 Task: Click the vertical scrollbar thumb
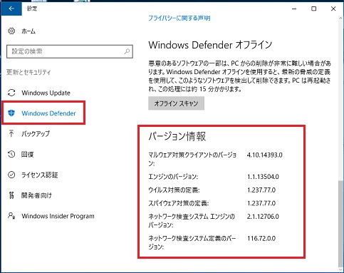click(x=340, y=224)
